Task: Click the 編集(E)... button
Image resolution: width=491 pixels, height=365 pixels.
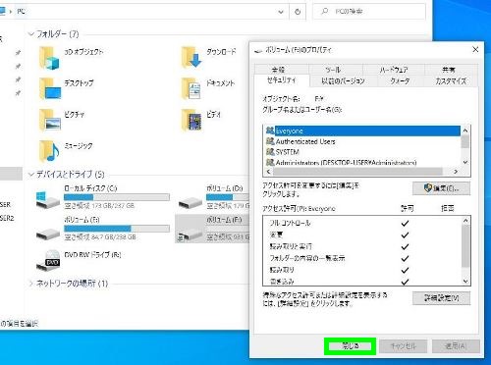Action: coord(441,188)
